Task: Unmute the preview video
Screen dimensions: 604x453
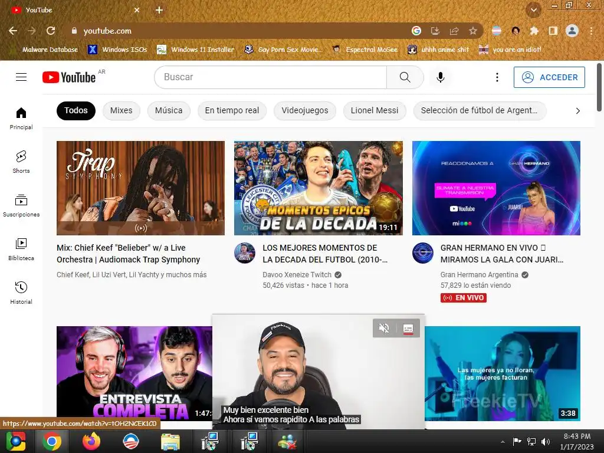Action: (x=383, y=328)
